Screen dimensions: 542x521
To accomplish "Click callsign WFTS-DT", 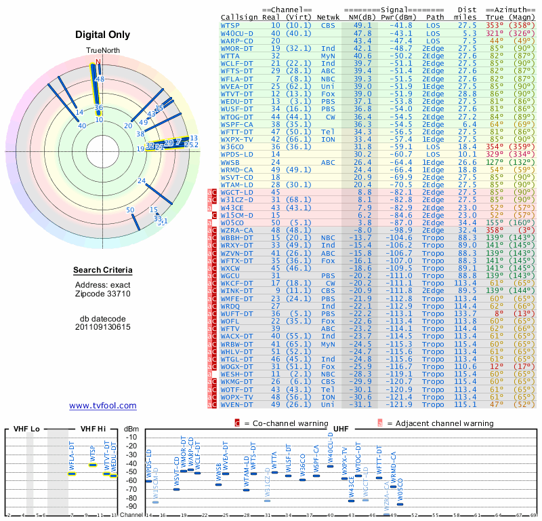I will point(236,71).
